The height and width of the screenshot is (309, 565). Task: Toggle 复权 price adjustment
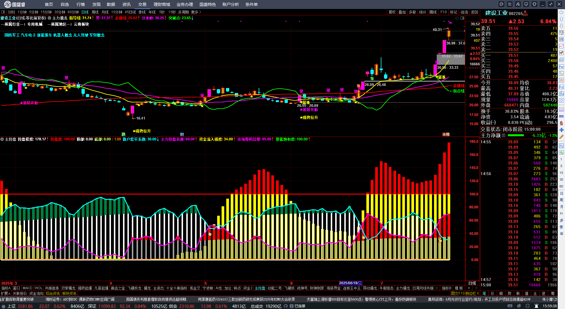point(392,12)
